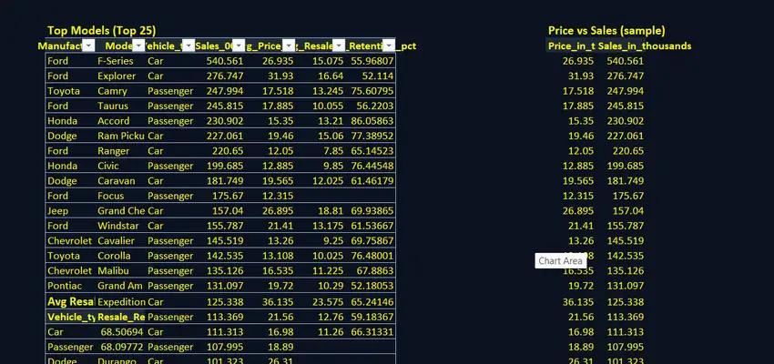Select the 'Price vs Sales (sample)' title cell
The height and width of the screenshot is (364, 774).
[x=606, y=31]
